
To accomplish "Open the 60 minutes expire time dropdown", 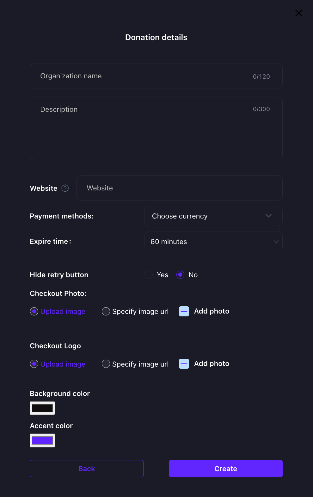I will coord(213,242).
